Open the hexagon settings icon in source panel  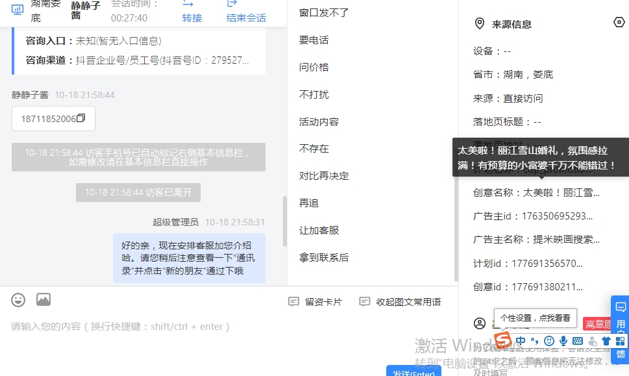tap(619, 22)
